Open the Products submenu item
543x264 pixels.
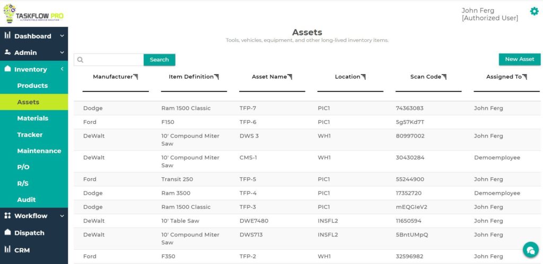pyautogui.click(x=32, y=86)
